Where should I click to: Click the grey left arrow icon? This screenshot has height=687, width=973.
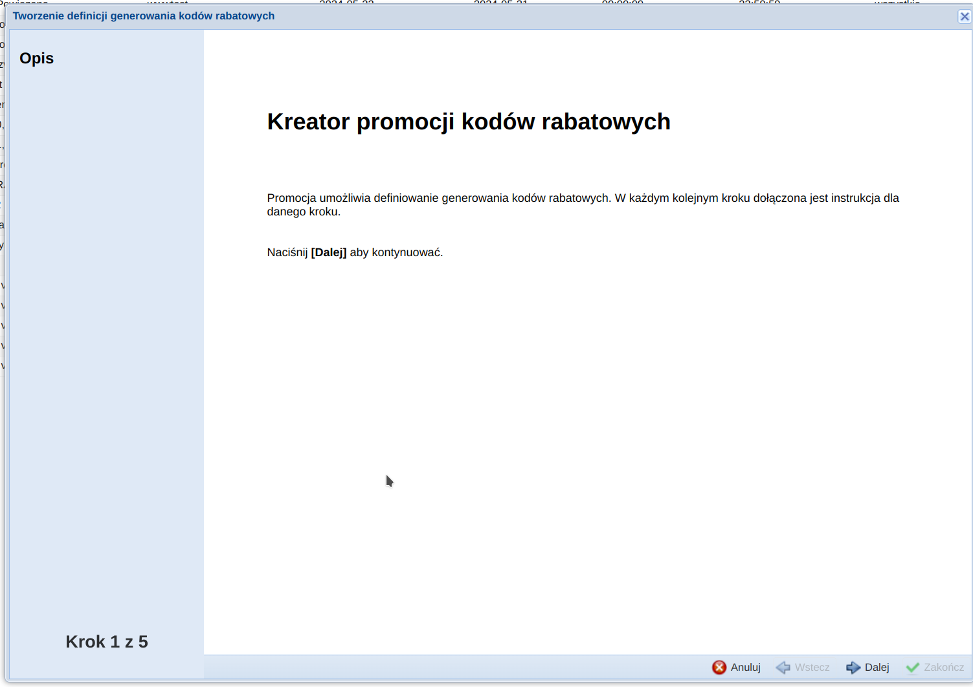[x=783, y=667]
